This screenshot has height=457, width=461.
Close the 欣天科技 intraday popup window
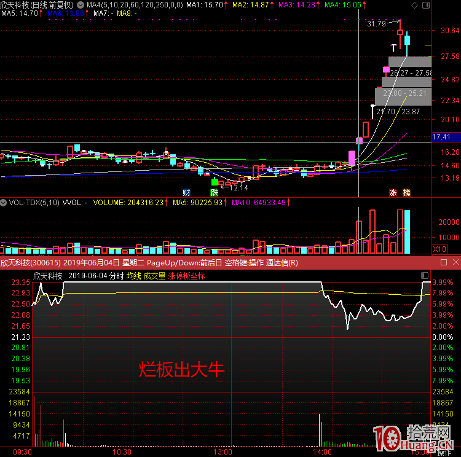(455, 262)
